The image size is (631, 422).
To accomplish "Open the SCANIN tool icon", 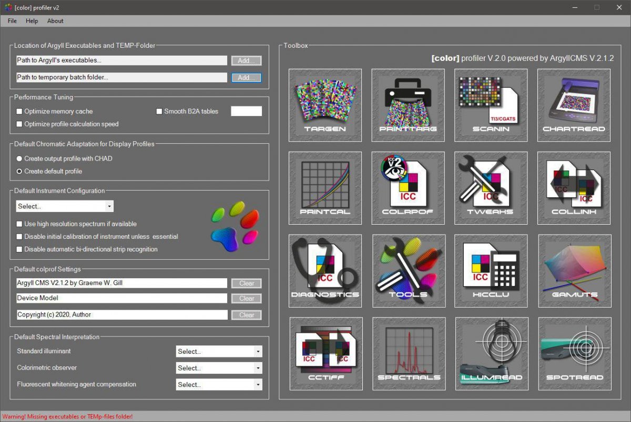I will click(x=491, y=105).
